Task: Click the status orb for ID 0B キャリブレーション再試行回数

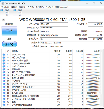Action: 4,75
